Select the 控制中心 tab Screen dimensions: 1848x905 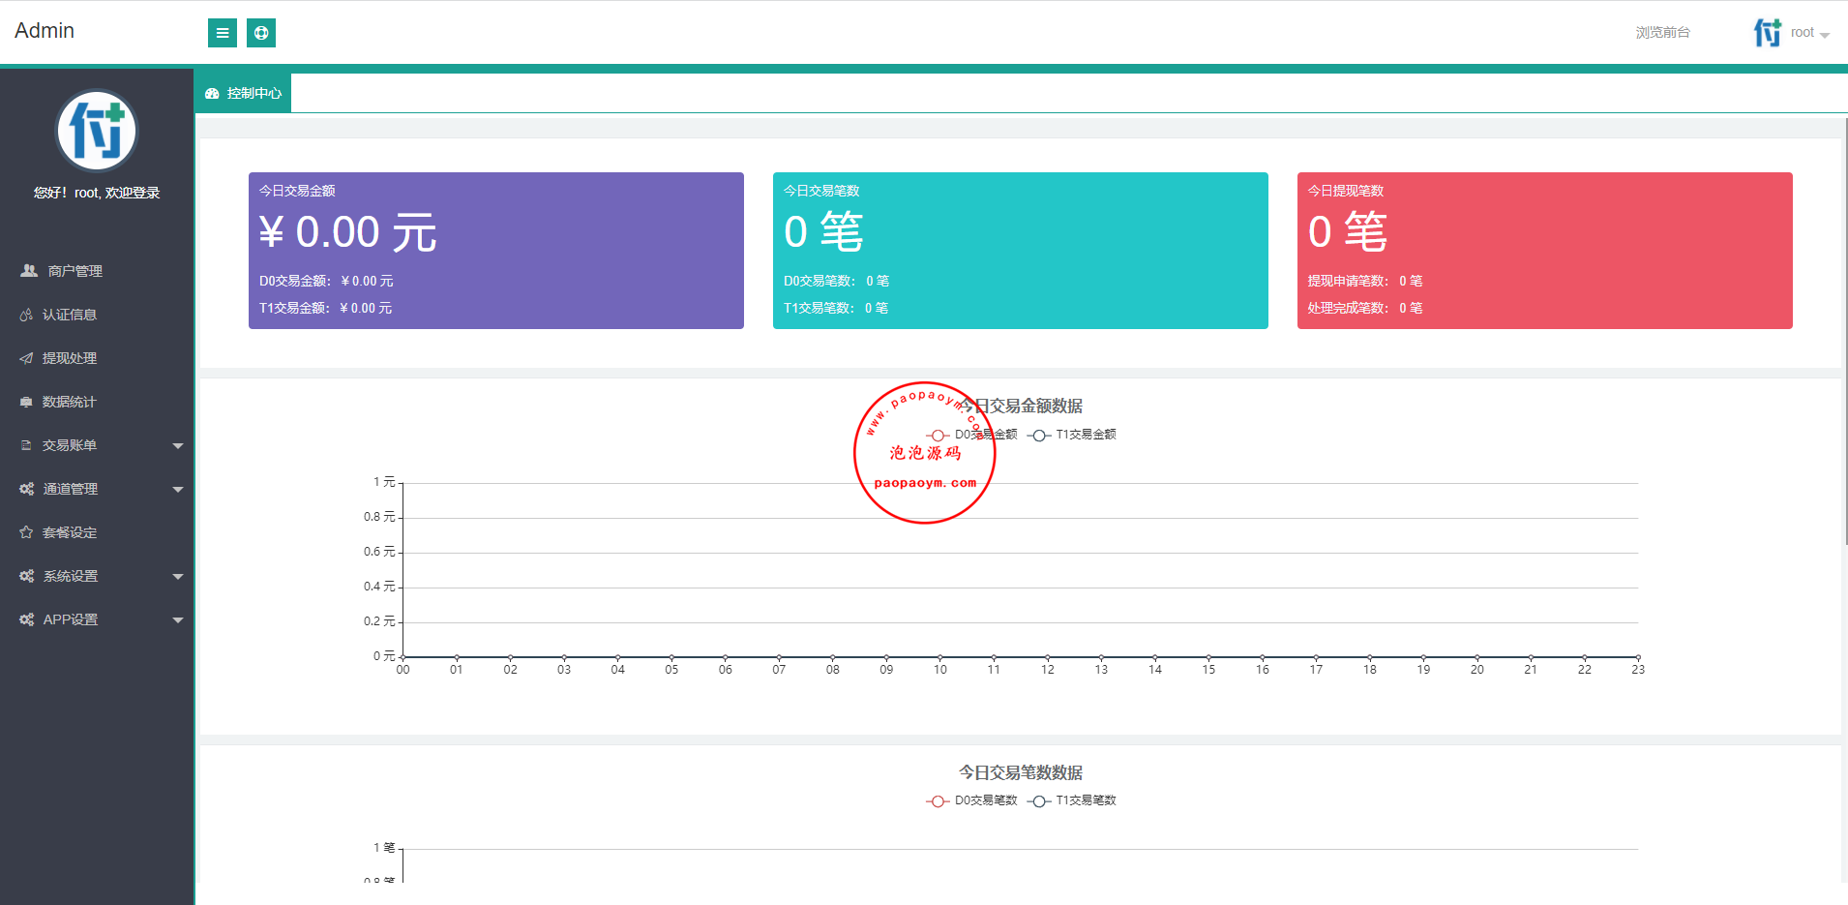pos(244,93)
